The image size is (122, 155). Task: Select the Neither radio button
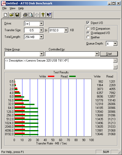[88, 37]
